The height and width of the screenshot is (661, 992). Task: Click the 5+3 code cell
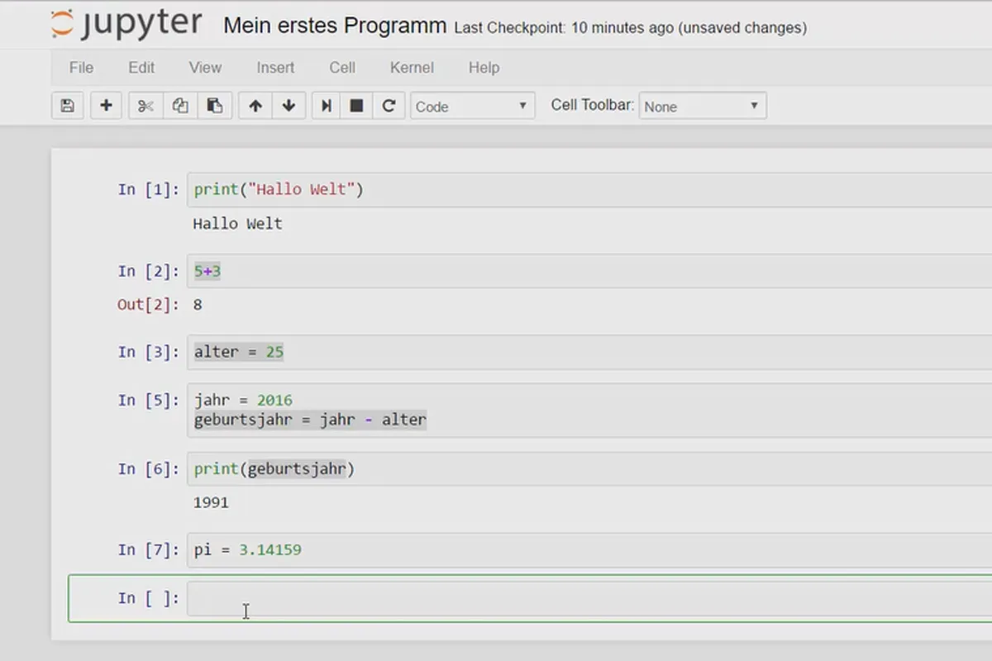pos(589,271)
